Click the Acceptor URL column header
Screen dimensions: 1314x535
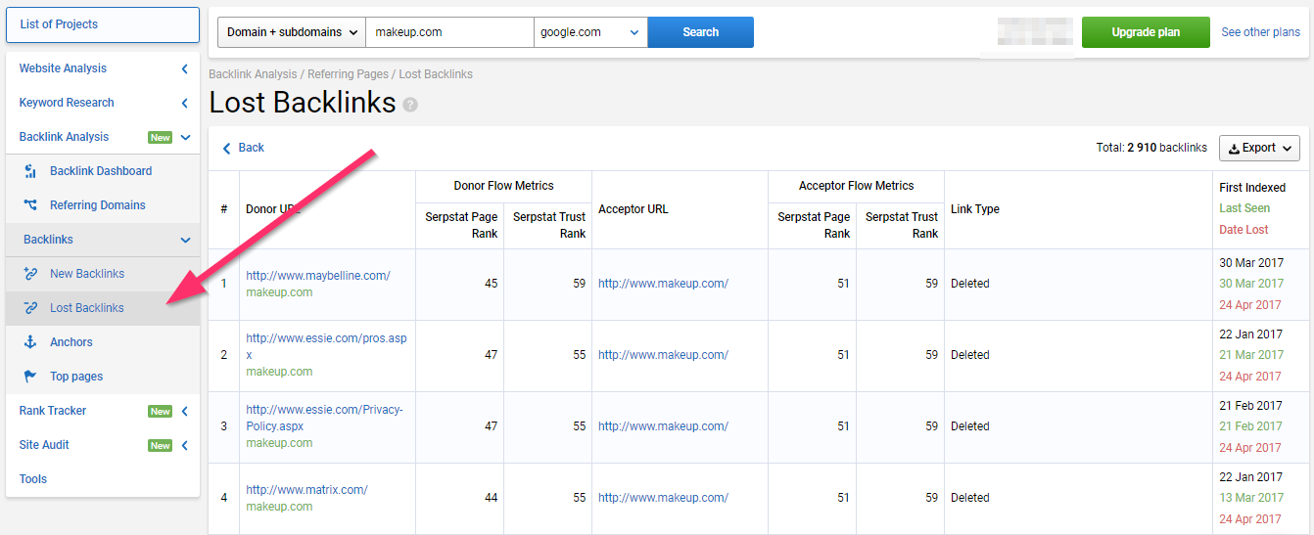click(634, 209)
